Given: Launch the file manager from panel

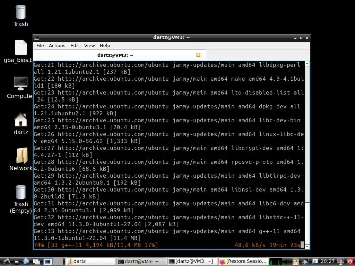Looking at the screenshot, I should point(17,262).
